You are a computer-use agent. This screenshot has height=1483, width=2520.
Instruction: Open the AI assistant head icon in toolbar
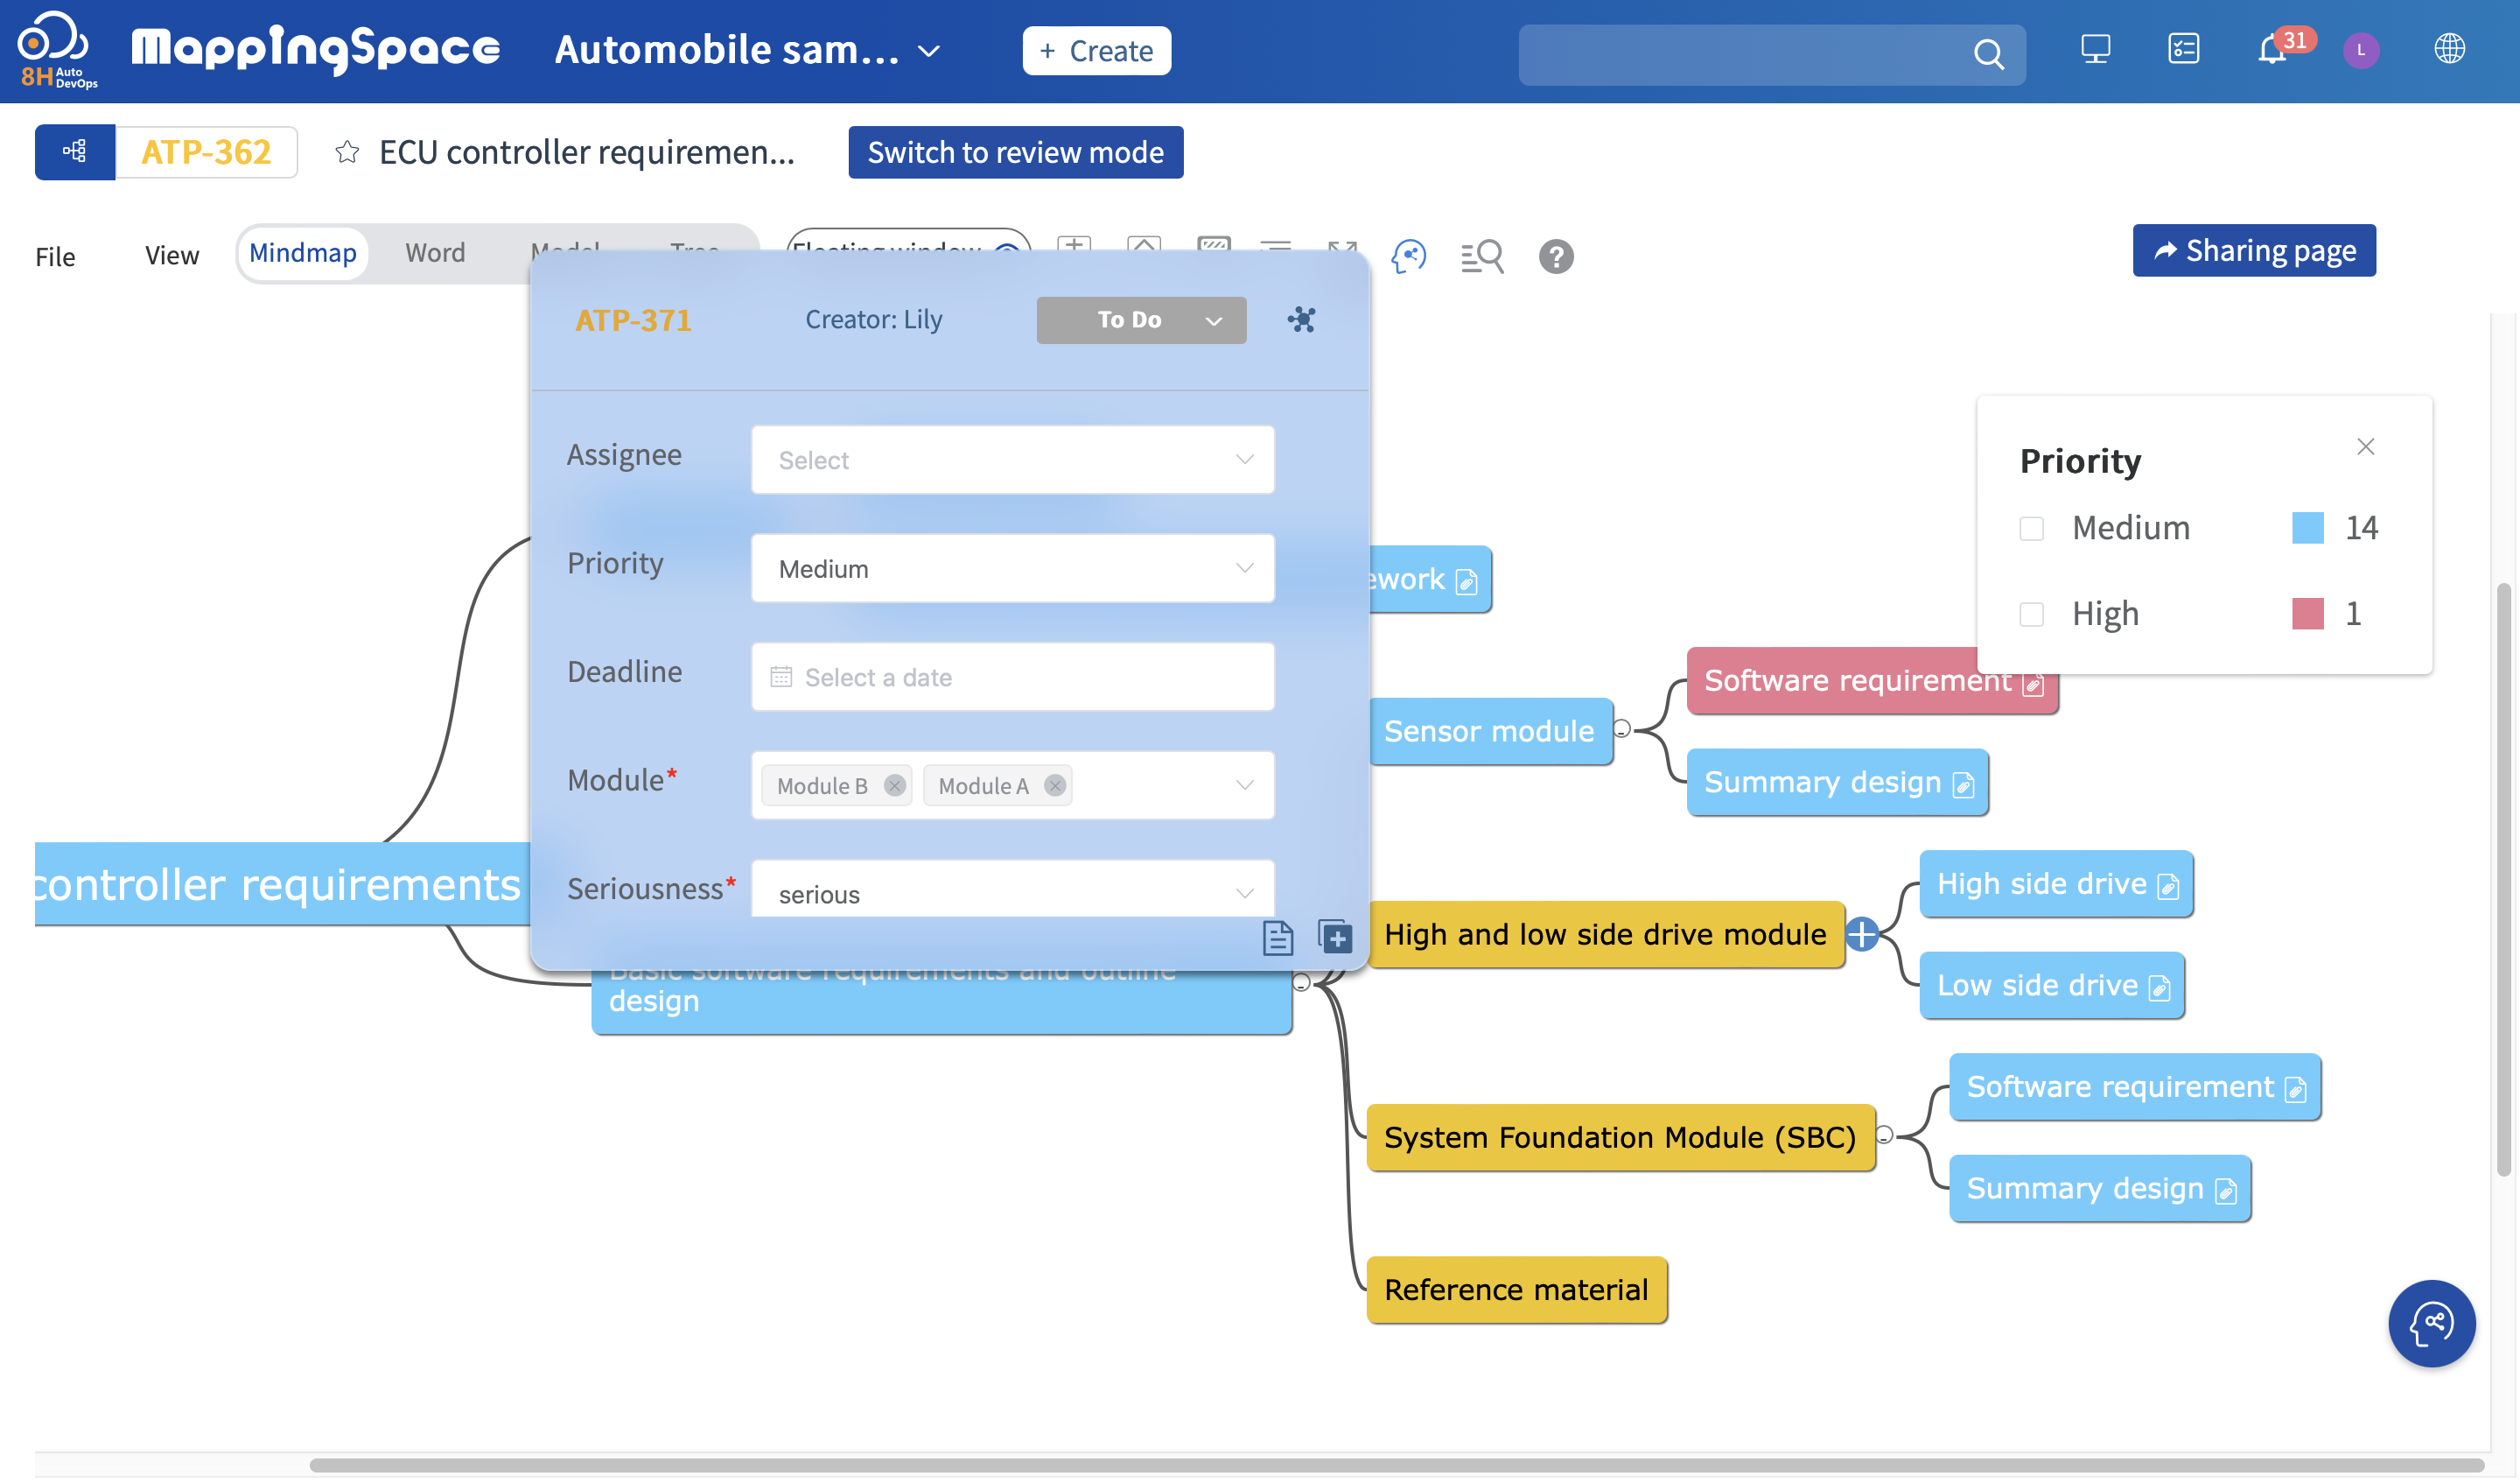pyautogui.click(x=1408, y=257)
